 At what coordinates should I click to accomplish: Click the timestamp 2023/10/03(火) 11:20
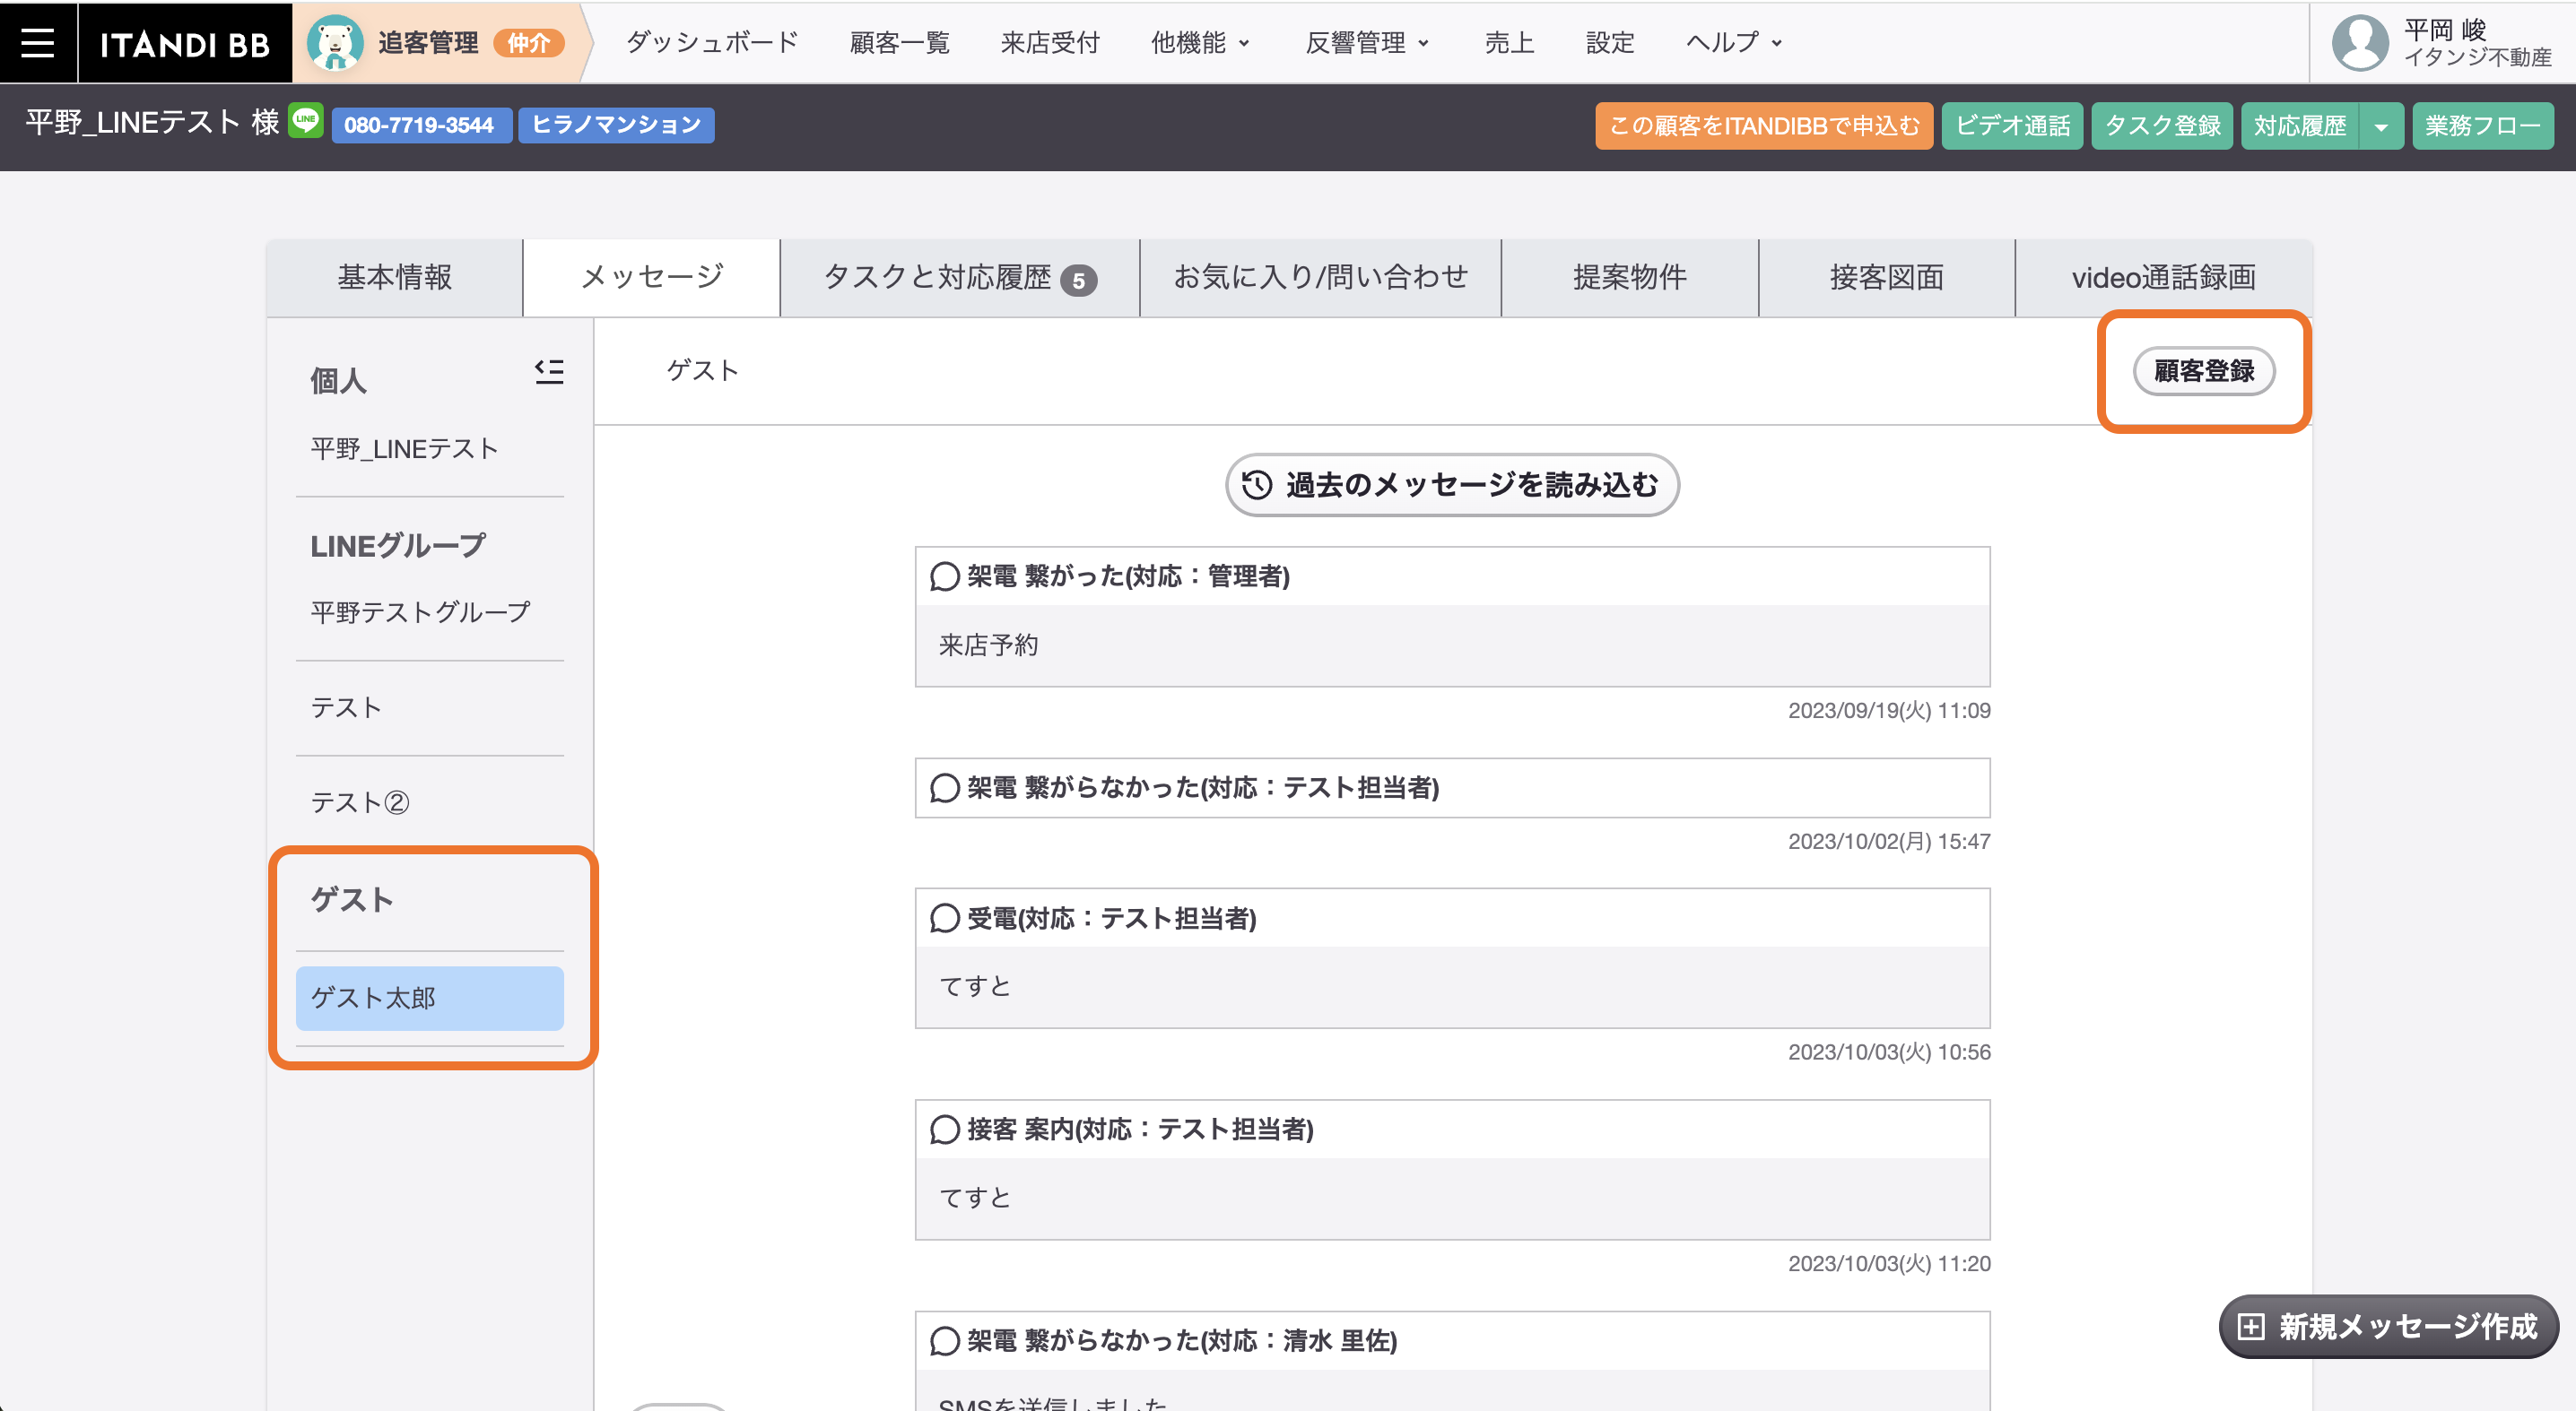[1889, 1265]
